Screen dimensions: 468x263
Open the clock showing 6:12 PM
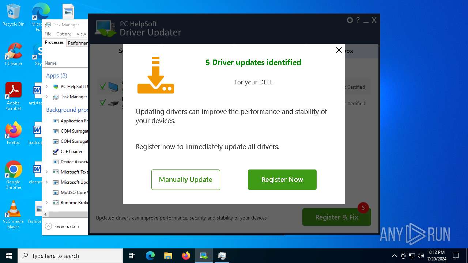pos(437,256)
